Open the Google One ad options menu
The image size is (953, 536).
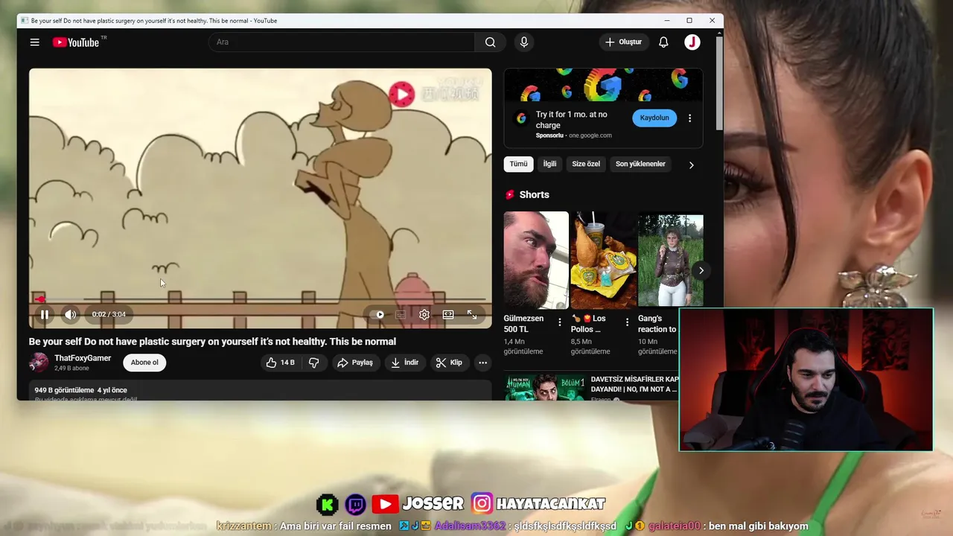coord(689,118)
